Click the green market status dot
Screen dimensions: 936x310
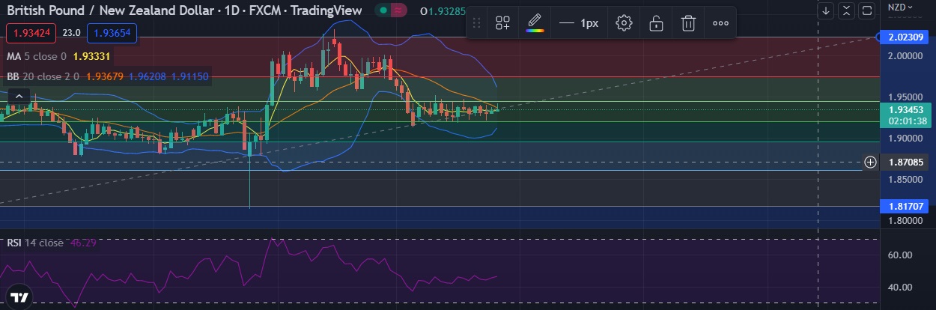[383, 10]
